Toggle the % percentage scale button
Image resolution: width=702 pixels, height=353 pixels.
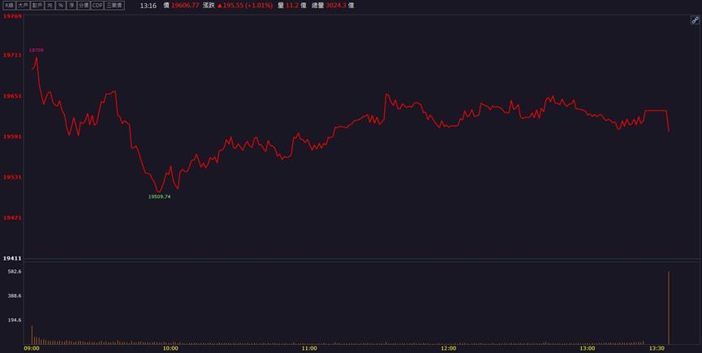click(60, 6)
